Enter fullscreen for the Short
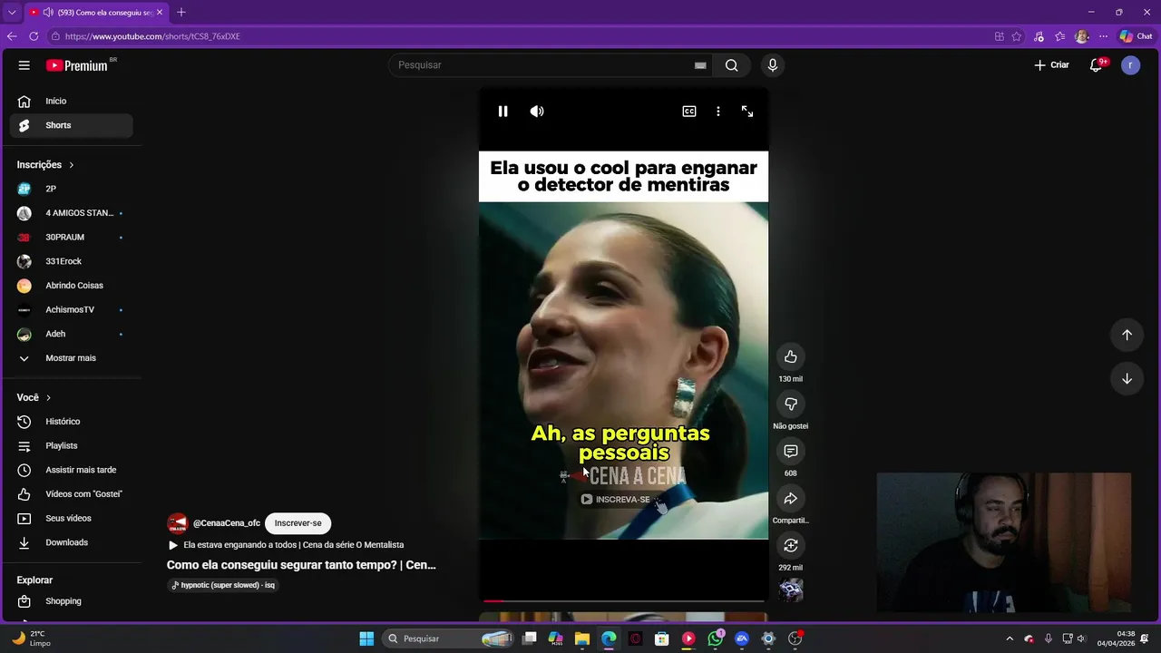The image size is (1161, 653). coord(747,112)
